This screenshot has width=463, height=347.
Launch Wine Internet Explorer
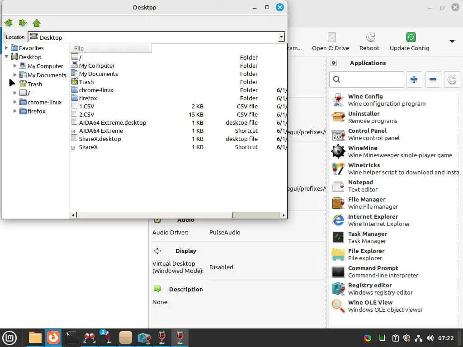[394, 220]
